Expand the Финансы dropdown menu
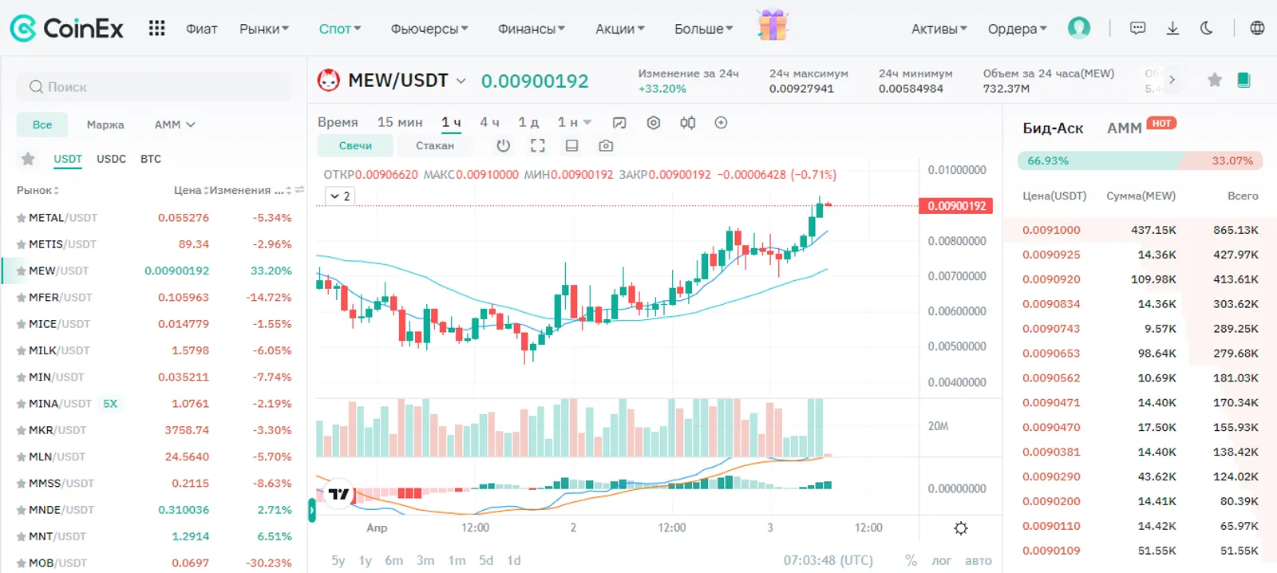The width and height of the screenshot is (1277, 573). [532, 29]
